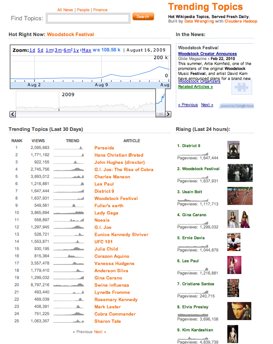Select the People filter link

point(83,10)
